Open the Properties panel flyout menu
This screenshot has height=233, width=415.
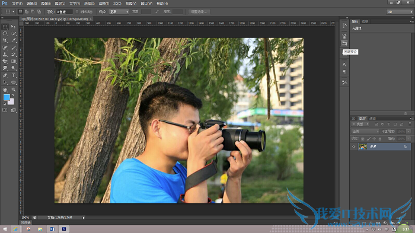(x=411, y=21)
